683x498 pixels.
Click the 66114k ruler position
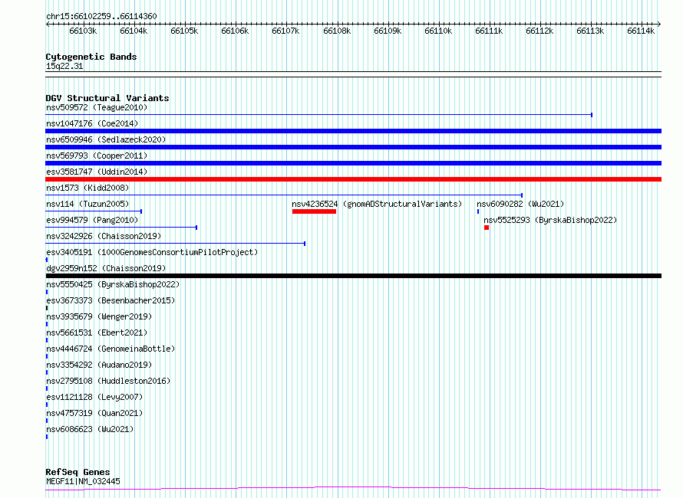click(641, 31)
